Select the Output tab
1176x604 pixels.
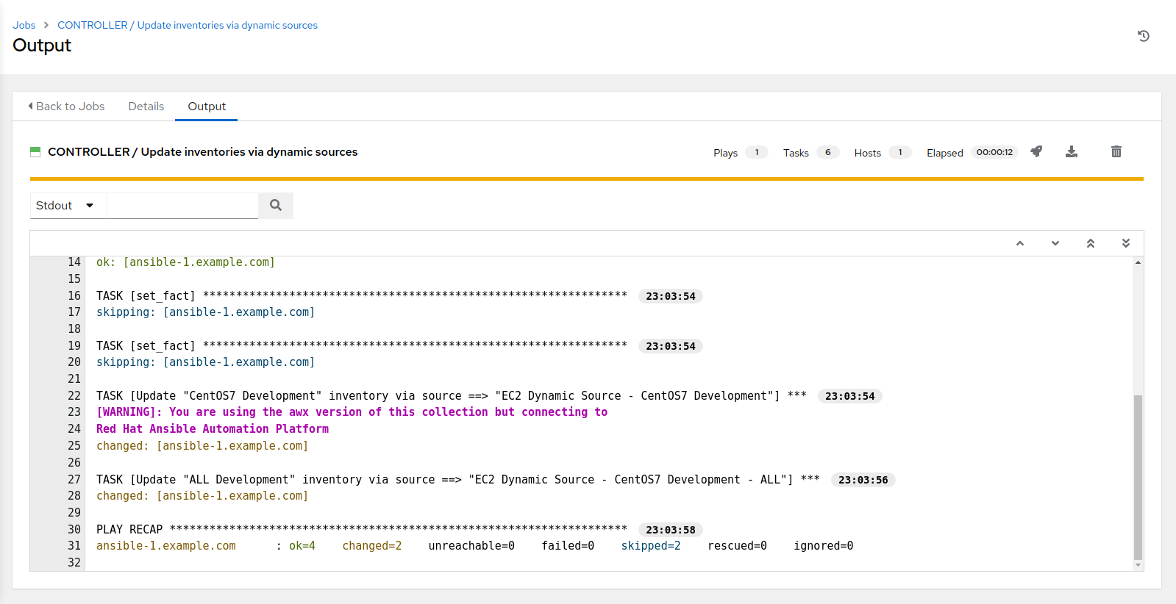click(207, 107)
